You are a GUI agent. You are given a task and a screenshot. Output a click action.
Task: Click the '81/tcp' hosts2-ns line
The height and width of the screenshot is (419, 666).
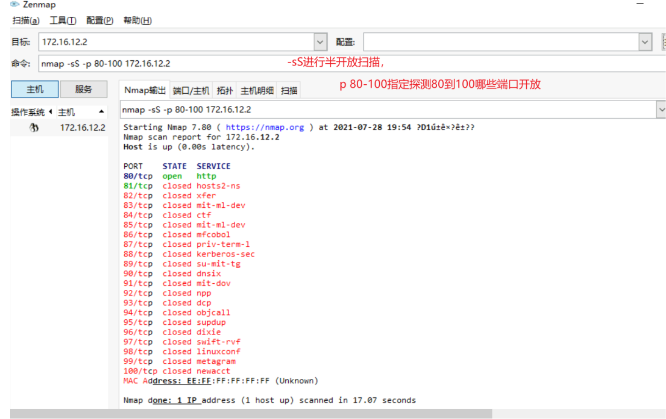pos(182,186)
